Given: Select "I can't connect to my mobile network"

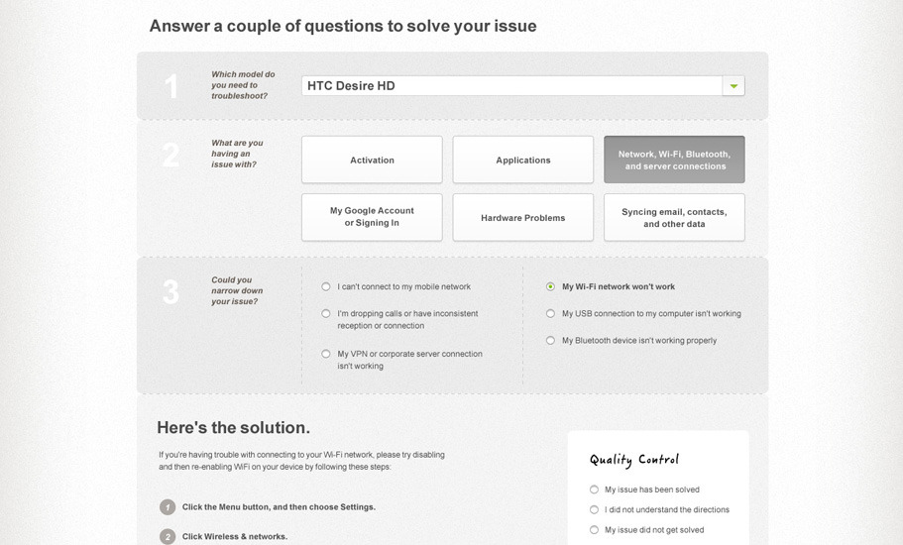Looking at the screenshot, I should point(326,286).
